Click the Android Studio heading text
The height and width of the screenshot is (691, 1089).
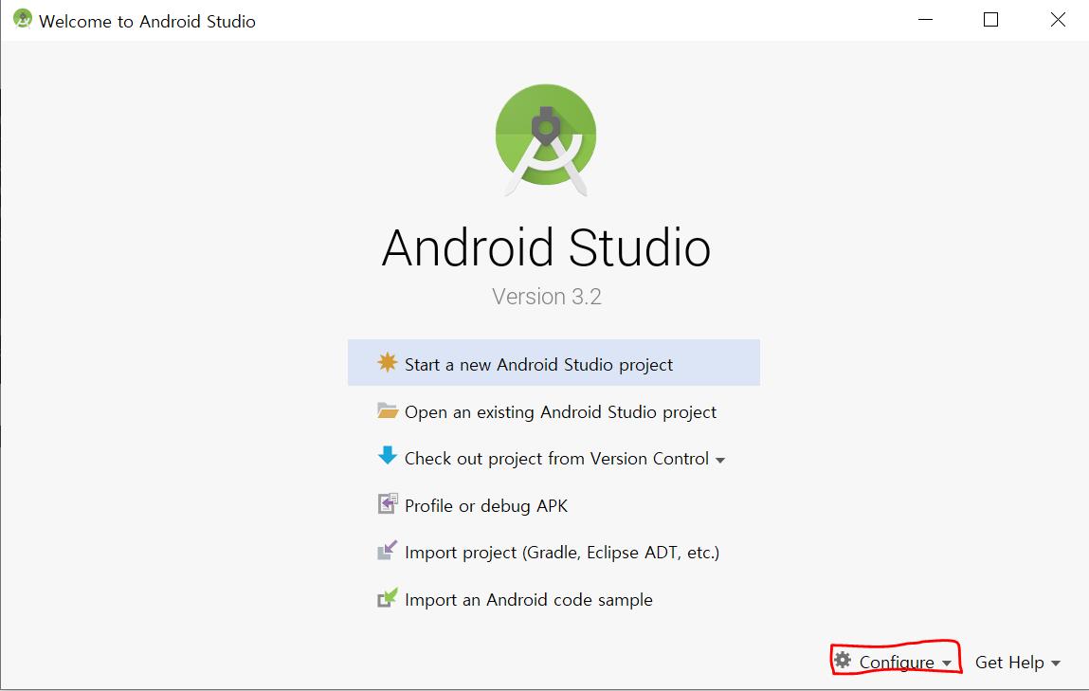pyautogui.click(x=546, y=248)
